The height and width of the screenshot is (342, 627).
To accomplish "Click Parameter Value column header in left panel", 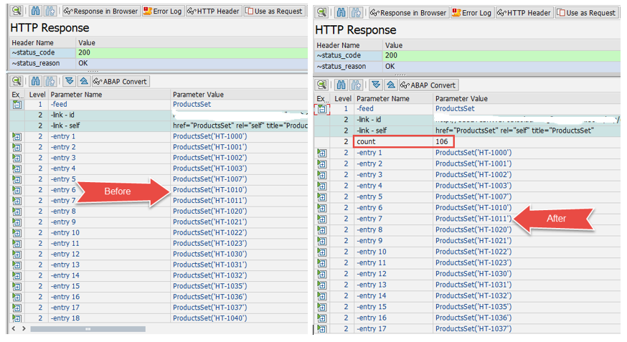I will click(197, 95).
